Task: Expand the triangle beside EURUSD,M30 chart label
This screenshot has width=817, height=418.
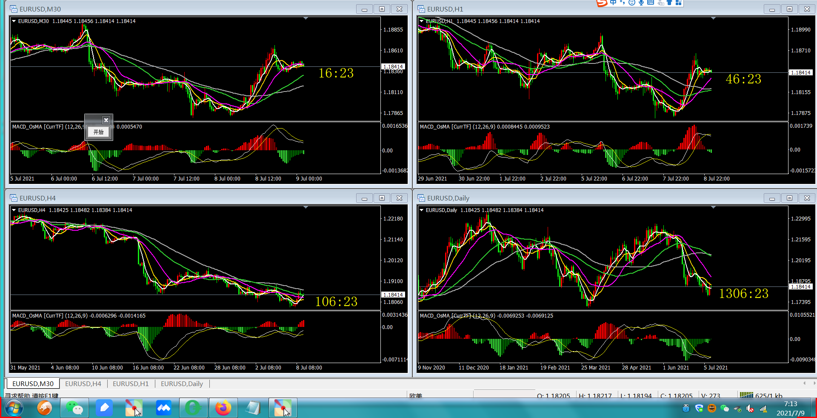Action: coord(14,21)
